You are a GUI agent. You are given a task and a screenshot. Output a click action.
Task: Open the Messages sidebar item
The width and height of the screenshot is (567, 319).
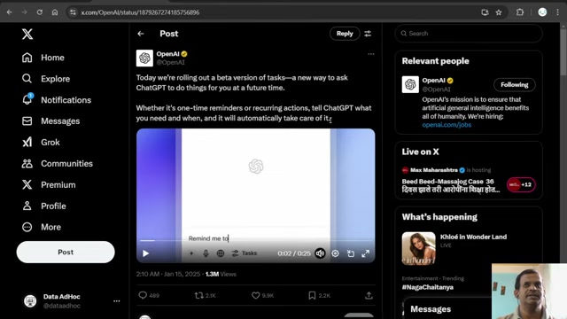pos(51,121)
